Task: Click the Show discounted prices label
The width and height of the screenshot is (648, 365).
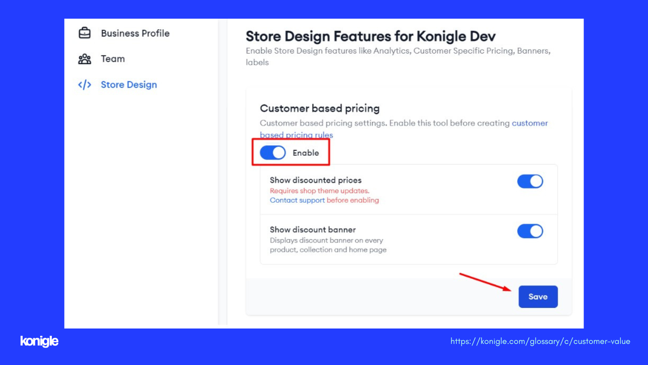Action: point(315,180)
